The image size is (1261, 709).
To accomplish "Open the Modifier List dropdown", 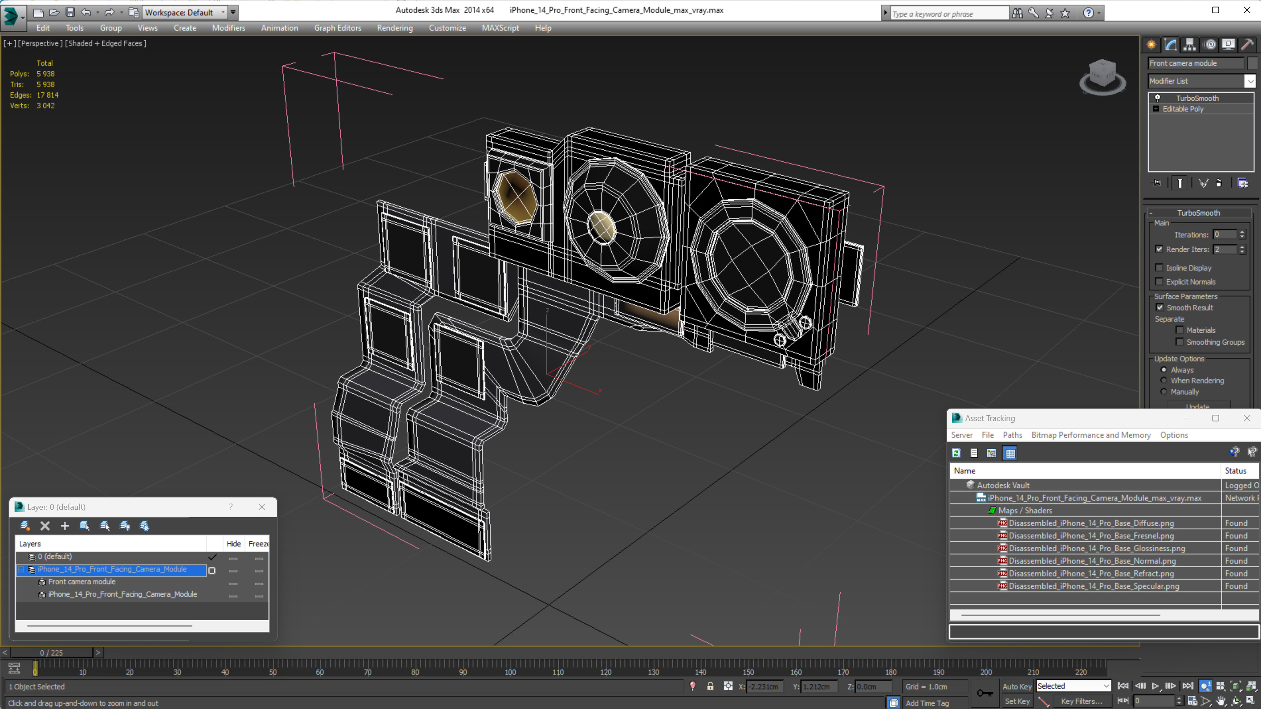I will click(1250, 80).
